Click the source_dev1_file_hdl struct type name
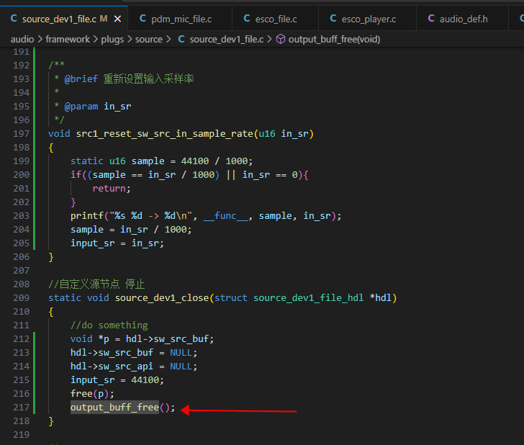This screenshot has width=524, height=445. (308, 298)
